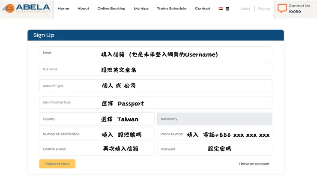Go to the Home menu item
The height and width of the screenshot is (180, 317).
pyautogui.click(x=63, y=9)
